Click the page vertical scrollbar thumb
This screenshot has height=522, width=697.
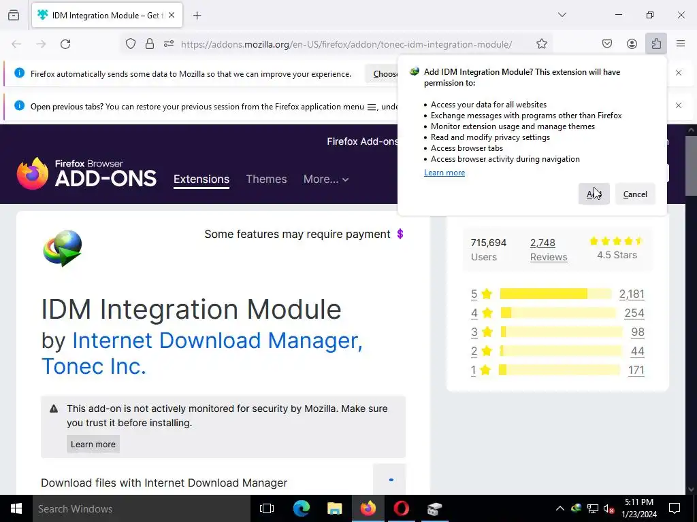[691, 165]
